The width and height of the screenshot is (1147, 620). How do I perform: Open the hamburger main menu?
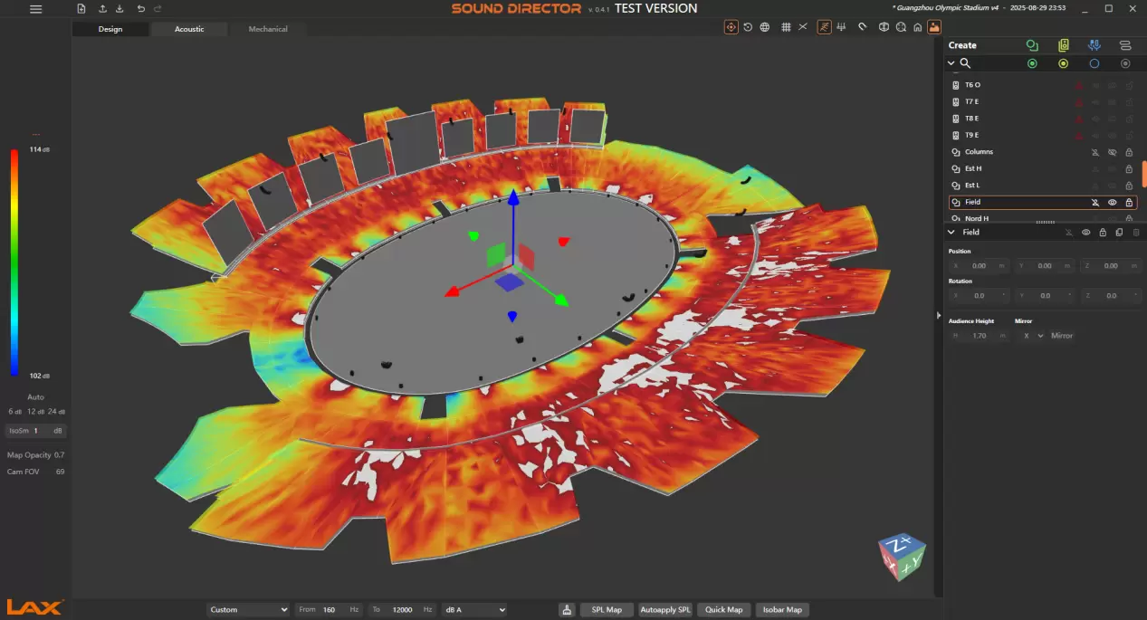click(x=35, y=9)
